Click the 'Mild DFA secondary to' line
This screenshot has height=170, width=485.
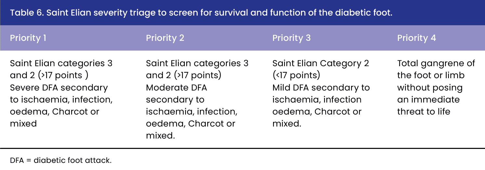click(x=321, y=88)
